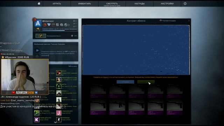
Task: Click the blue contract button
Action: pyautogui.click(x=125, y=82)
